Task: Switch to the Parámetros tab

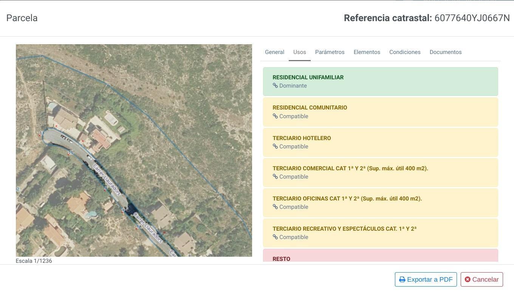Action: click(330, 52)
